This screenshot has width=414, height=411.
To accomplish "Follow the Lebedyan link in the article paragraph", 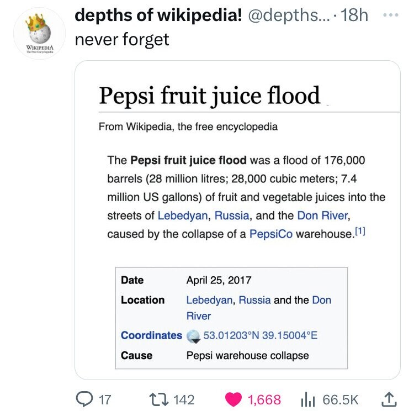I will (183, 215).
